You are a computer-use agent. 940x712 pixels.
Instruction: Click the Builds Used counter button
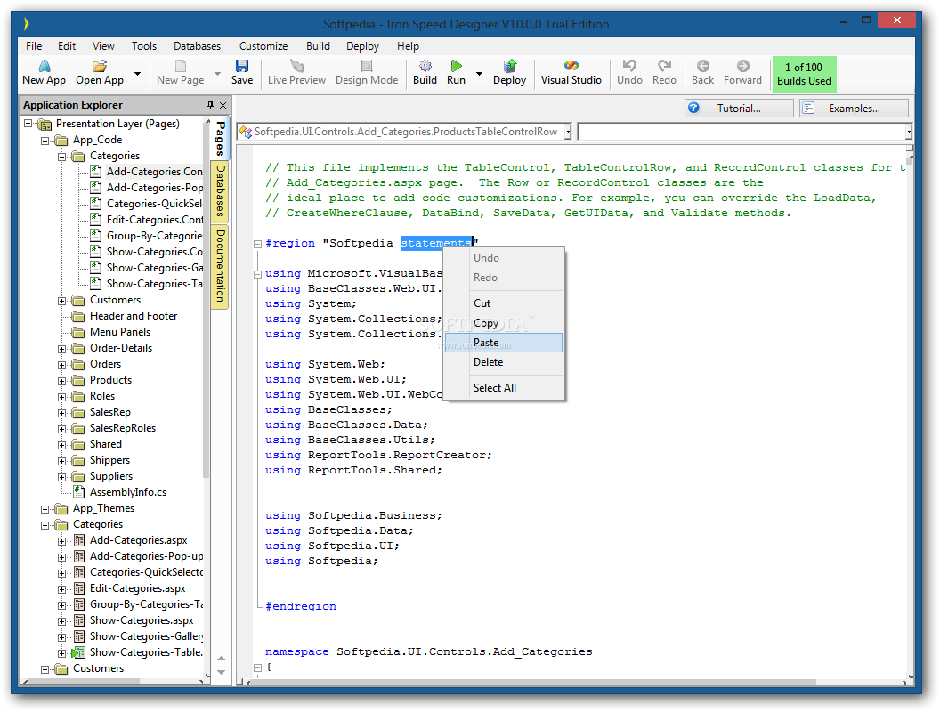click(804, 74)
